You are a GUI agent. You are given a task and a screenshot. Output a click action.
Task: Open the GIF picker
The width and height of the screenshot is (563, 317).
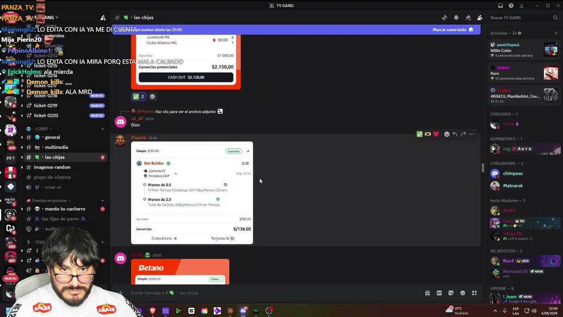point(439,293)
